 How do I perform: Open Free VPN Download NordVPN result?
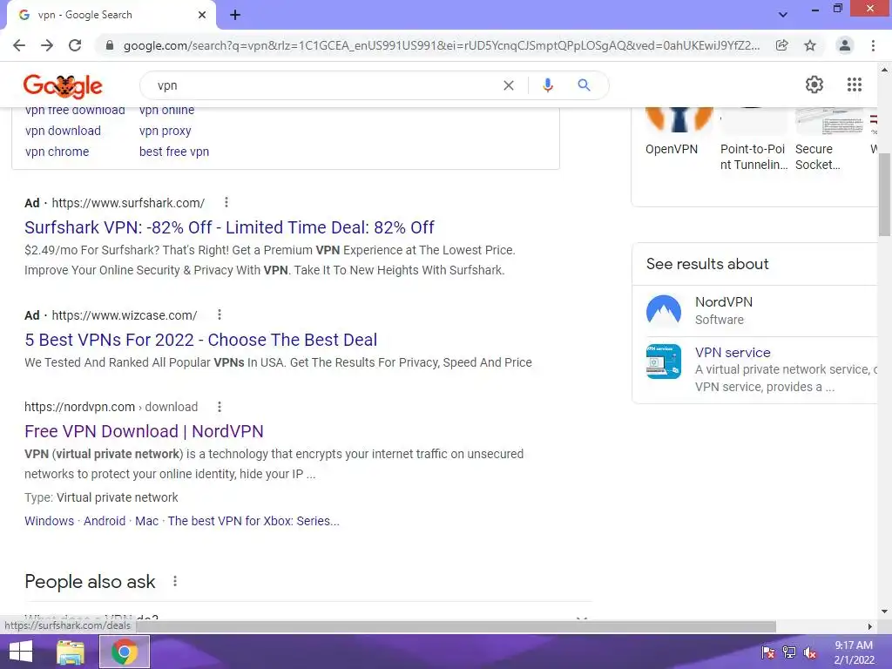(x=144, y=431)
